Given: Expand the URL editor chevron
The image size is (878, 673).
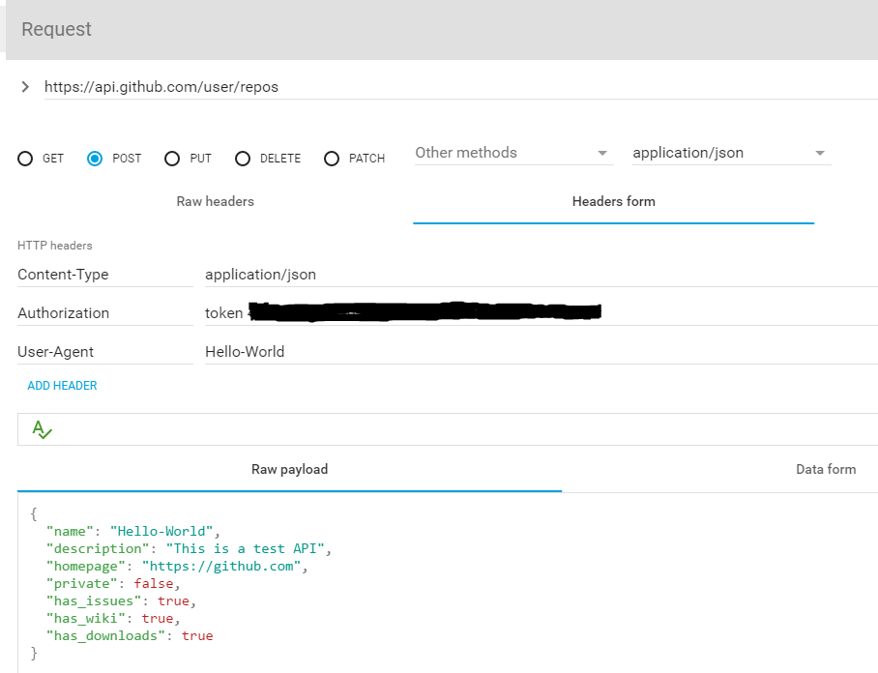Looking at the screenshot, I should click(x=25, y=87).
